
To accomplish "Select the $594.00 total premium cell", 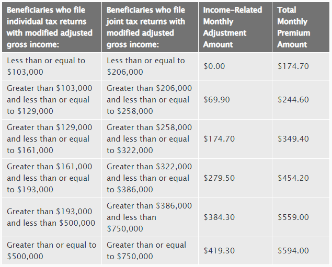I will pos(301,251).
